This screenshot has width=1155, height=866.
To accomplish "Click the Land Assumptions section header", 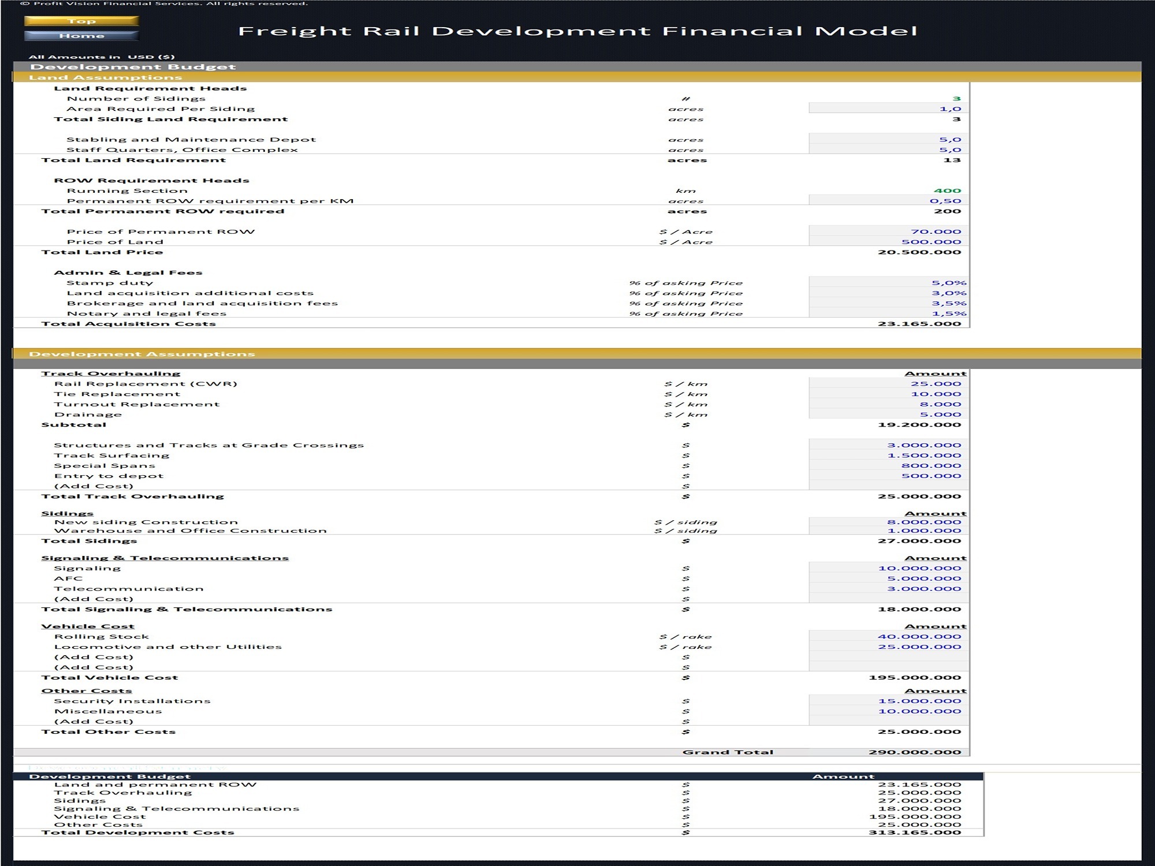I will pyautogui.click(x=577, y=77).
